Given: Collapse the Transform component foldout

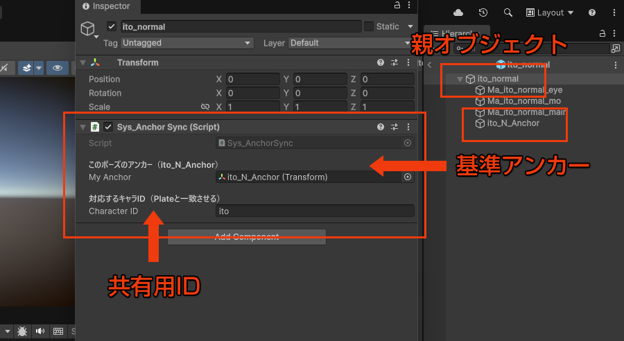Looking at the screenshot, I should click(83, 62).
